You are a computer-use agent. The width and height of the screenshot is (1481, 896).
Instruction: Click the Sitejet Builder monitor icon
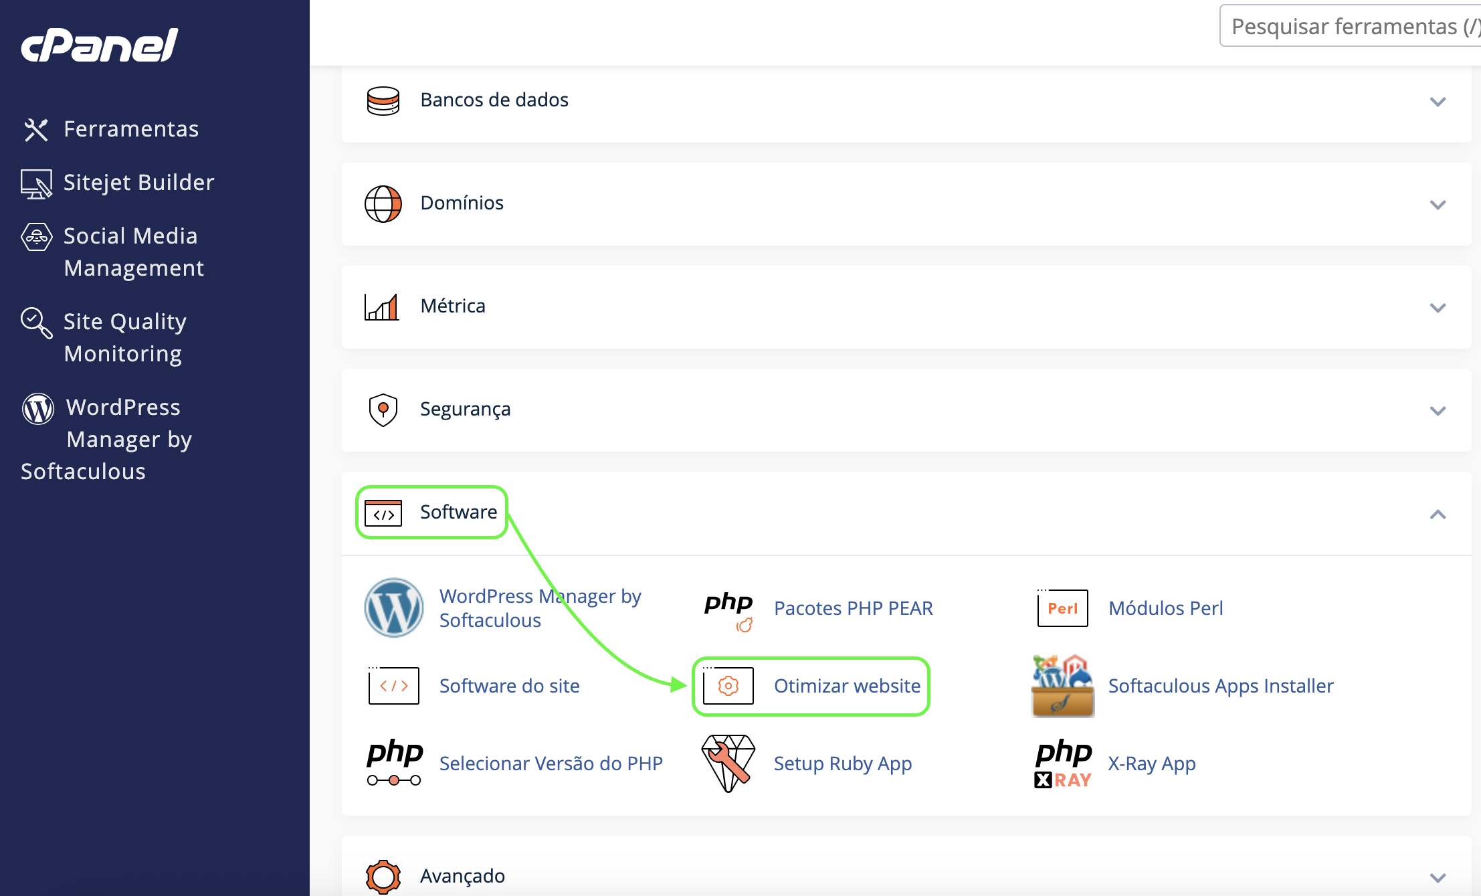[36, 183]
